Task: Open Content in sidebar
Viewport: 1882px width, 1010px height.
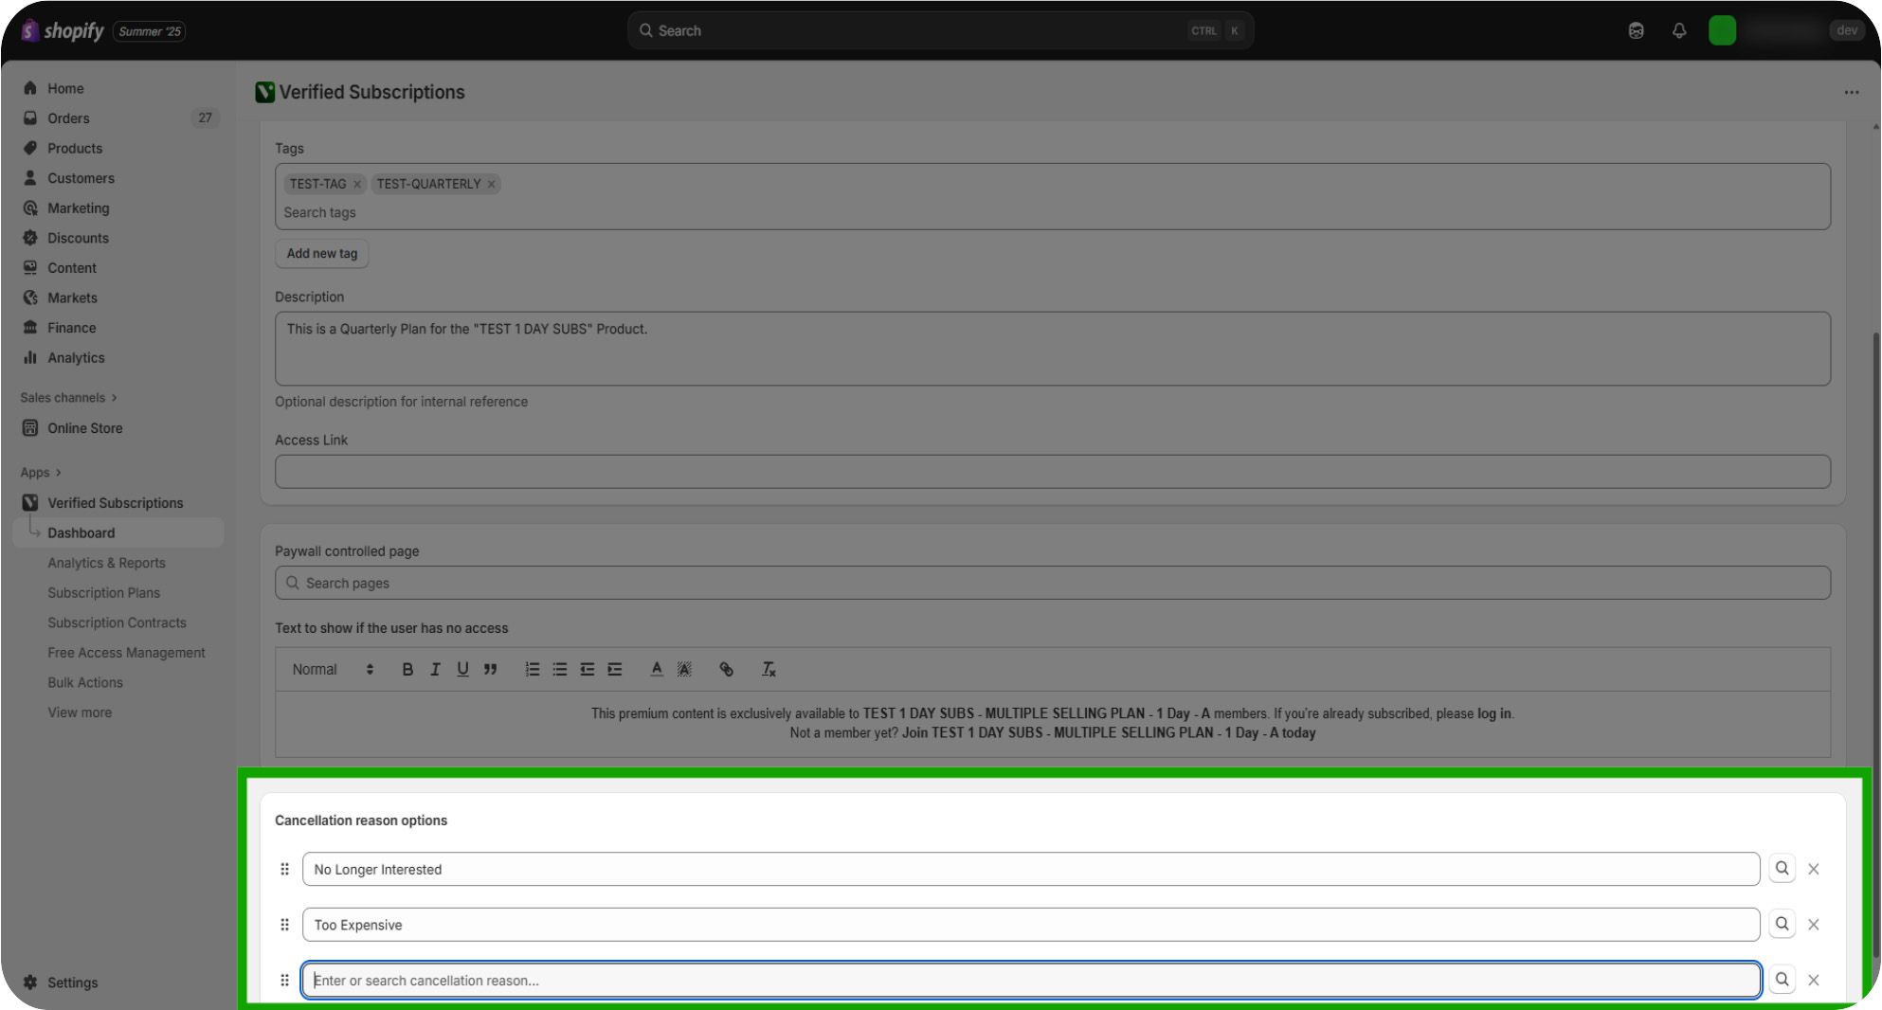Action: tap(72, 268)
